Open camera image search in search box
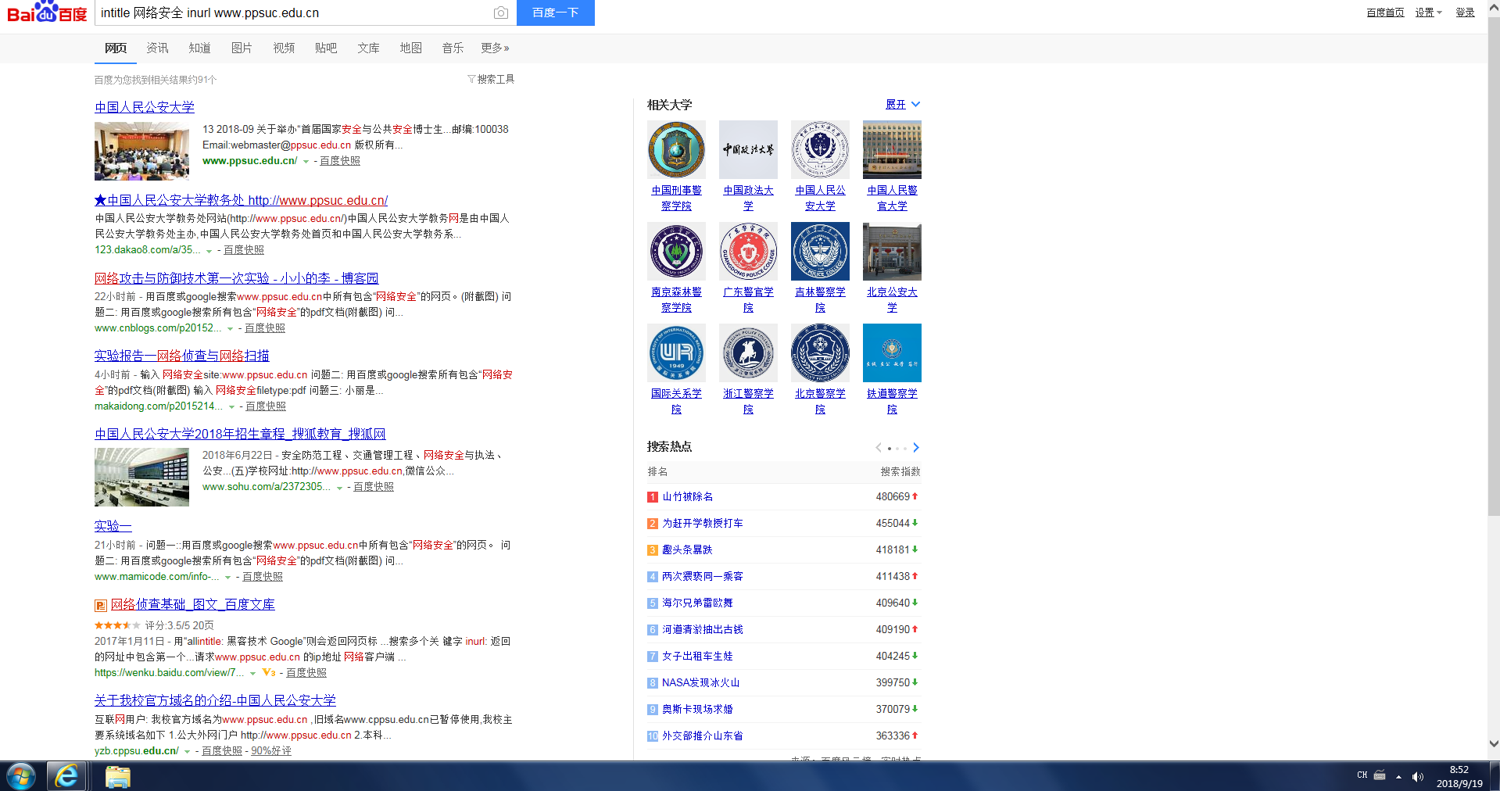The image size is (1500, 791). (x=501, y=13)
